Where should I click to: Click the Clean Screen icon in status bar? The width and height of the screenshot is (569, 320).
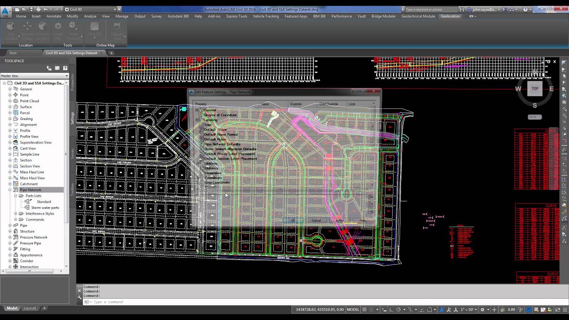click(557, 310)
